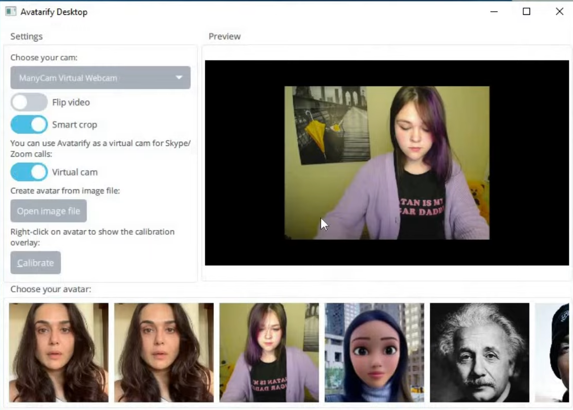Enable the Flip video toggle
Viewport: 573px width, 410px height.
coord(29,102)
